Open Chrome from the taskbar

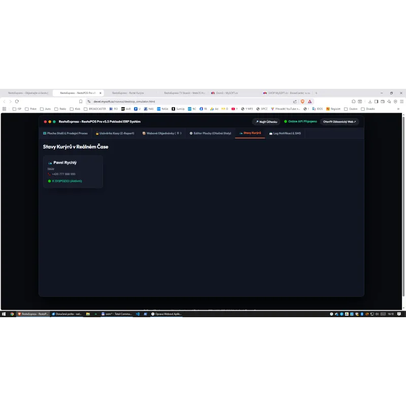click(x=12, y=314)
